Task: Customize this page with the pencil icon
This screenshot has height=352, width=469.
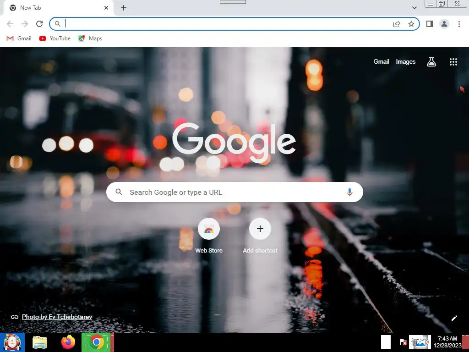Action: 454,318
